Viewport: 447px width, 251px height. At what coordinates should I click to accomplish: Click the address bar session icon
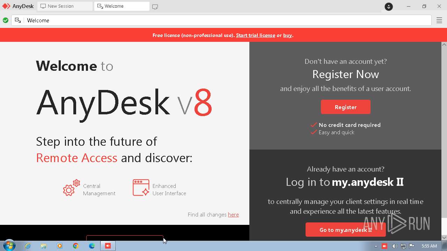click(18, 20)
